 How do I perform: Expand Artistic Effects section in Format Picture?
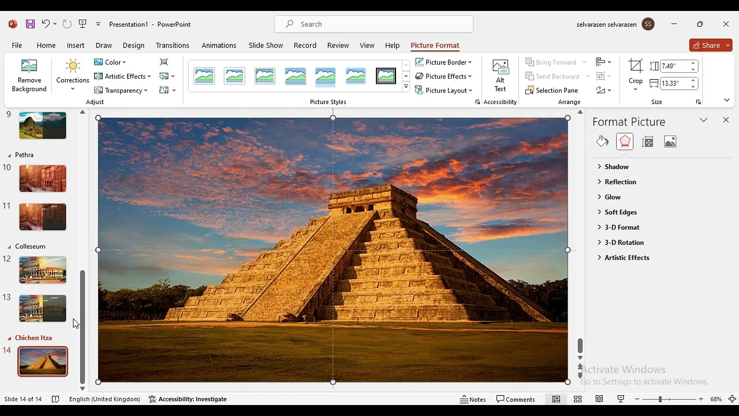(623, 258)
